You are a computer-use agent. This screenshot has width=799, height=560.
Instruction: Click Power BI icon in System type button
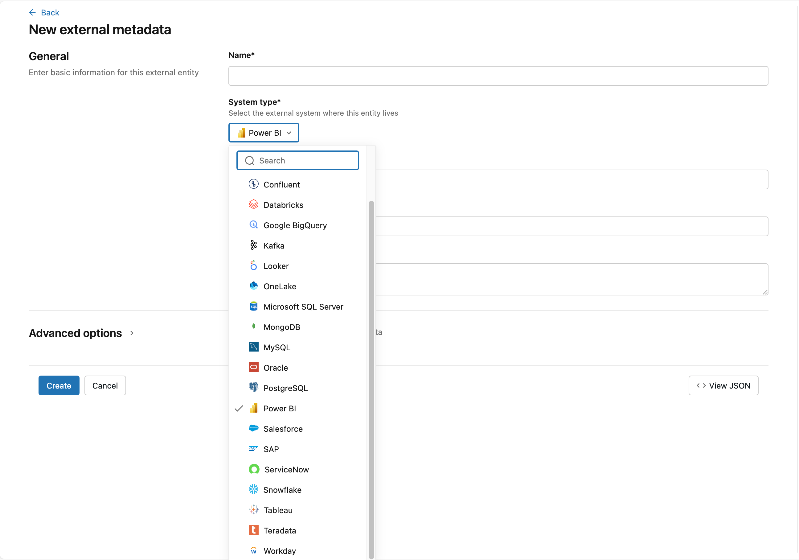pos(241,133)
